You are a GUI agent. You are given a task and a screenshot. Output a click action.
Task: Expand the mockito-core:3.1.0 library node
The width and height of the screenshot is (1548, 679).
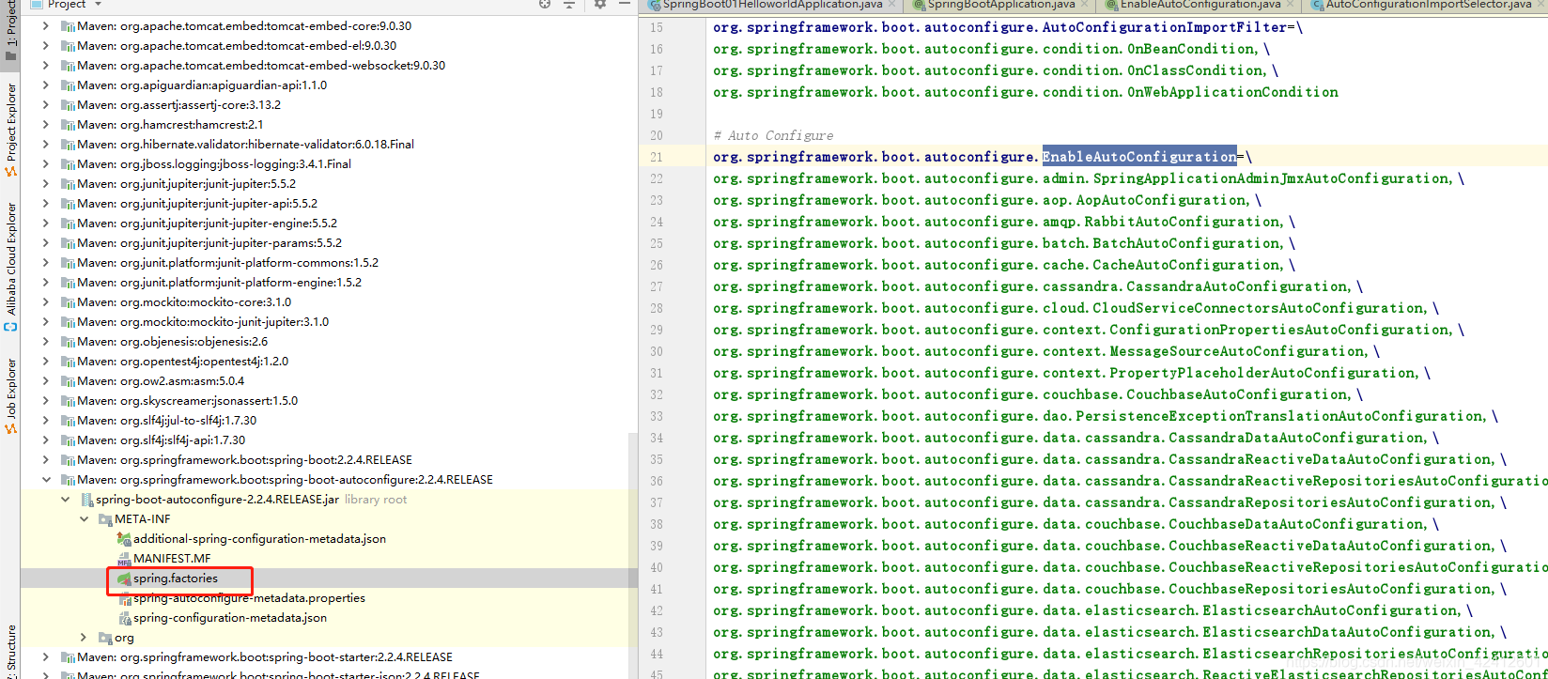click(x=46, y=302)
